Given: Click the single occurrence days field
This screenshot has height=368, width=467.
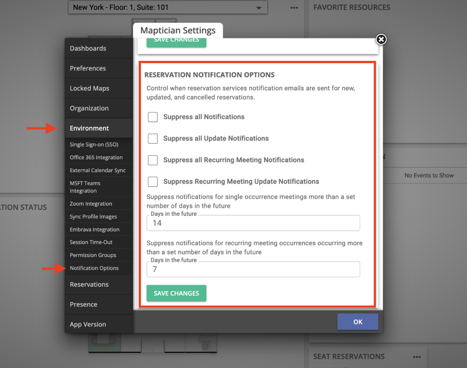Looking at the screenshot, I should click(253, 223).
